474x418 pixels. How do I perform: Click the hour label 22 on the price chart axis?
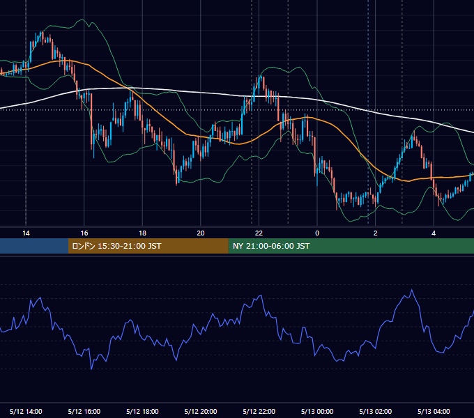pos(259,233)
